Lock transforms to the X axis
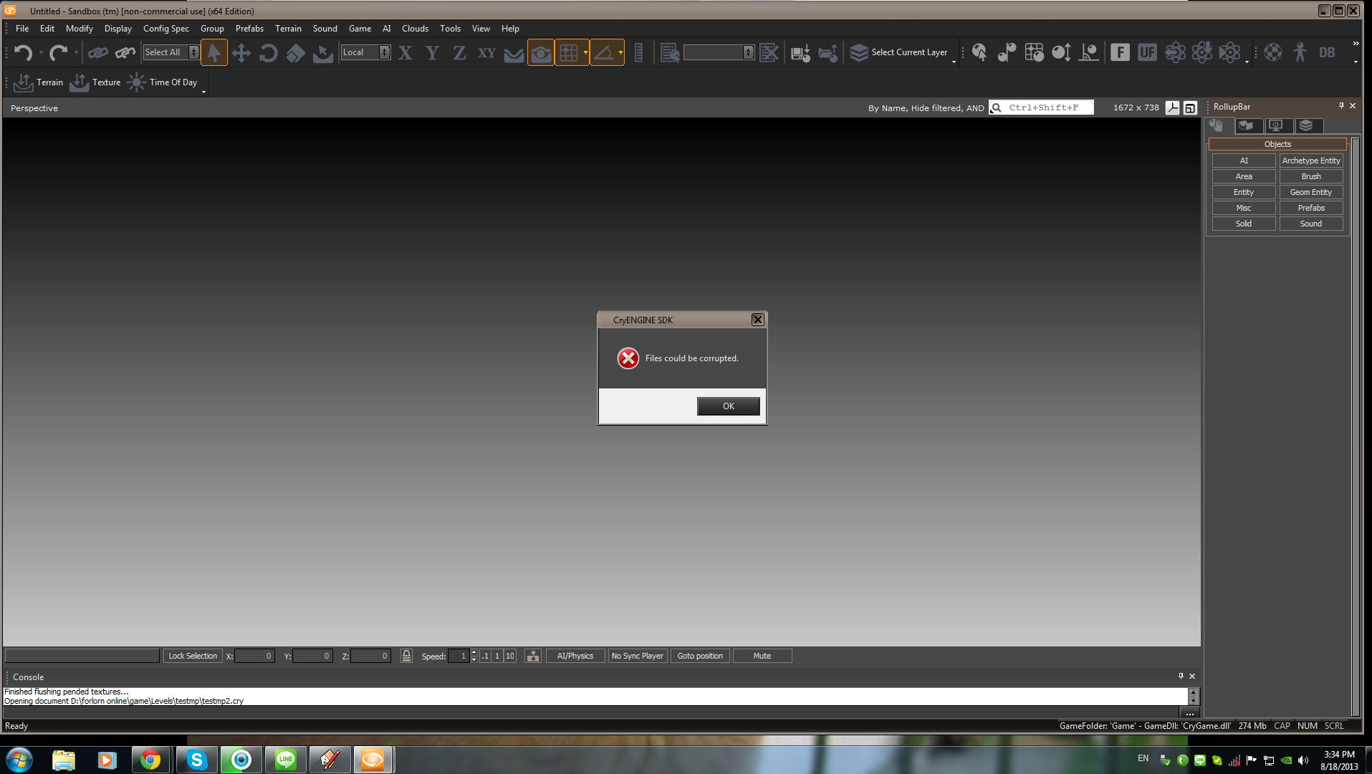Viewport: 1372px width, 774px height. click(406, 52)
